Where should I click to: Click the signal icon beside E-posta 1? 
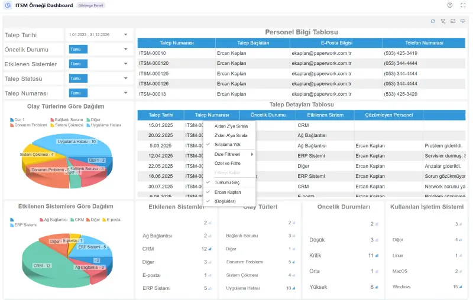click(210, 275)
